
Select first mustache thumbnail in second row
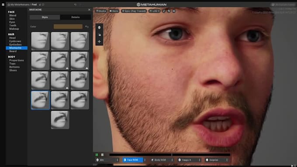pyautogui.click(x=40, y=61)
